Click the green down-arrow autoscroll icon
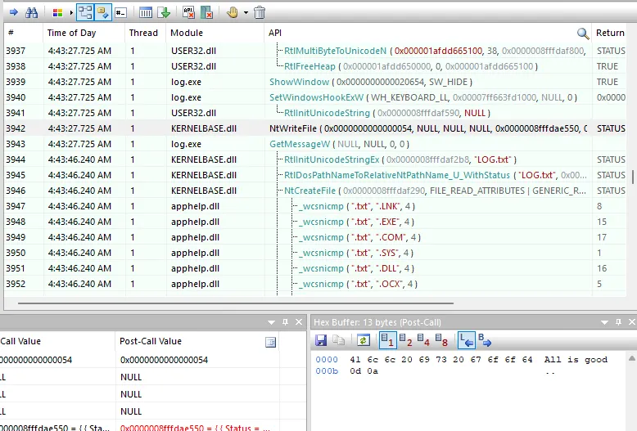This screenshot has width=637, height=431. coord(164,12)
